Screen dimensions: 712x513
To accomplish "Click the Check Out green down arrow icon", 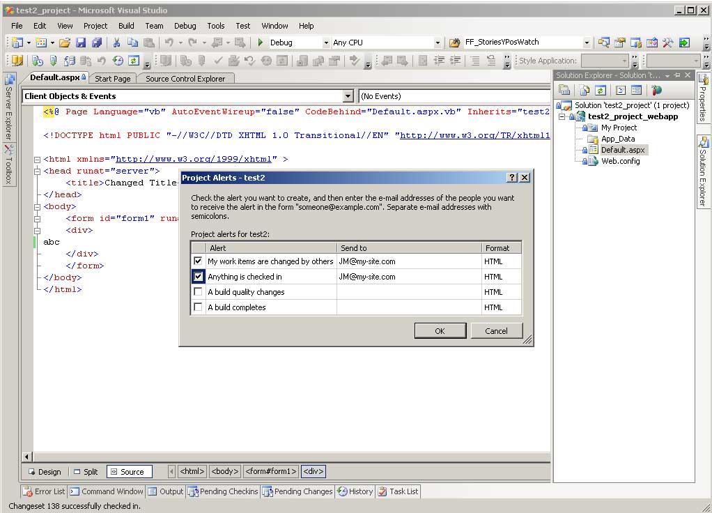I will click(54, 61).
